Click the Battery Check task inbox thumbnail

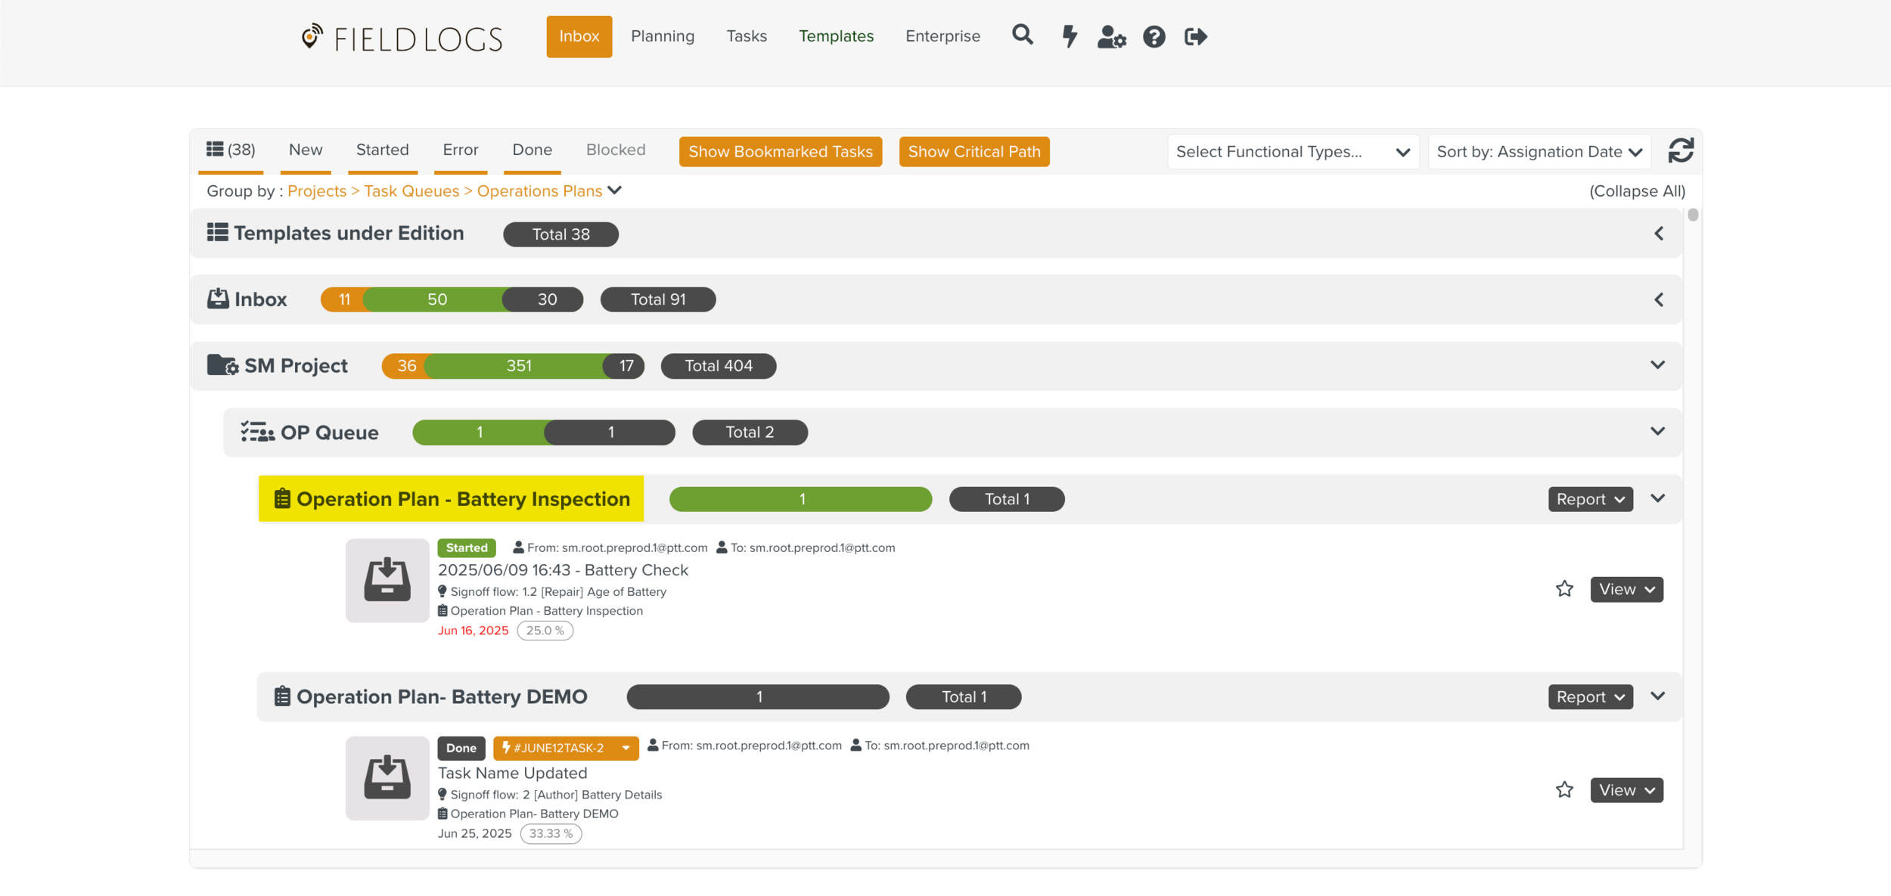(387, 580)
